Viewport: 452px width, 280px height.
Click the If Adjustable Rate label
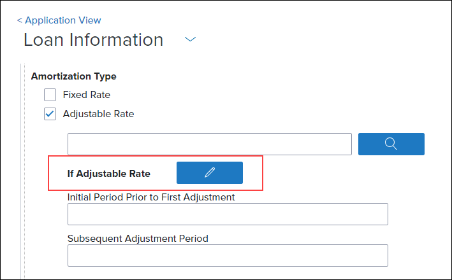pyautogui.click(x=108, y=174)
